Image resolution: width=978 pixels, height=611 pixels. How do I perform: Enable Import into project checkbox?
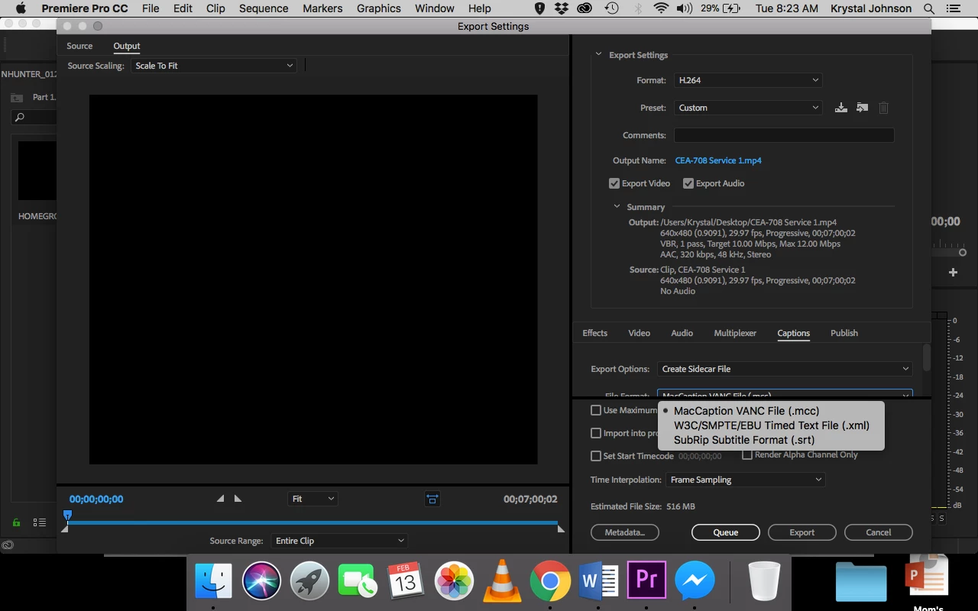[596, 433]
